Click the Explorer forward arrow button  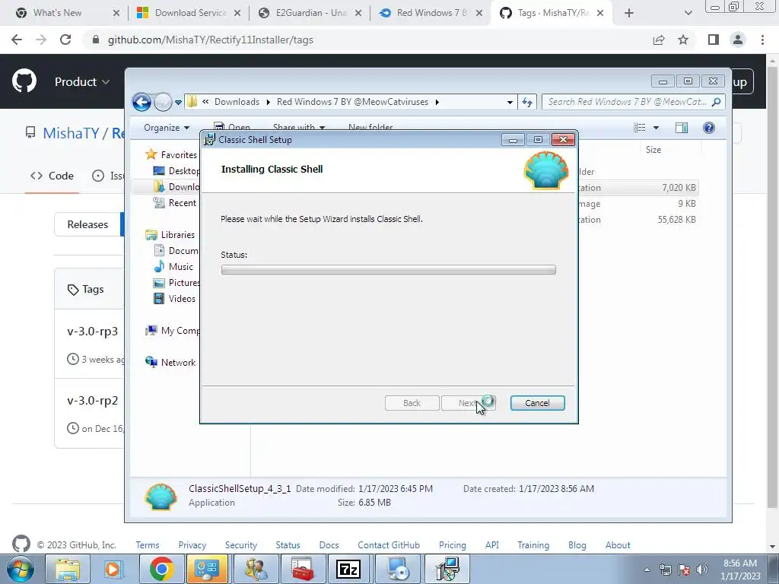point(163,103)
